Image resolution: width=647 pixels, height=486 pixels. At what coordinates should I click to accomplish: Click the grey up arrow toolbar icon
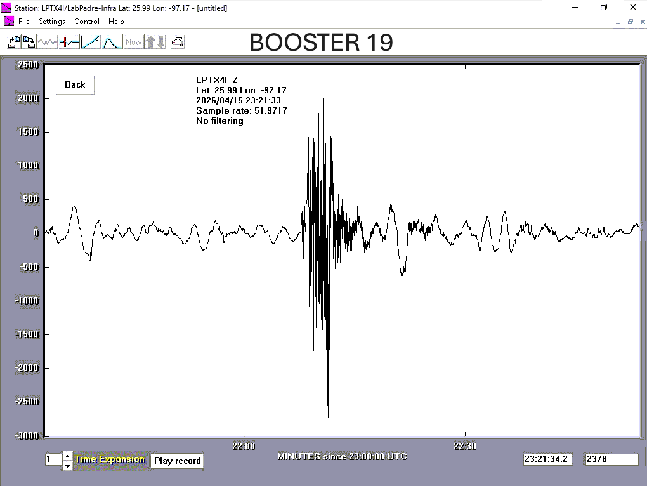coord(150,42)
